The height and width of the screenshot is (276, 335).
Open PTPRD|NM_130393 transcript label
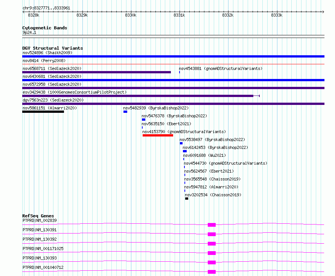[x=40, y=258]
